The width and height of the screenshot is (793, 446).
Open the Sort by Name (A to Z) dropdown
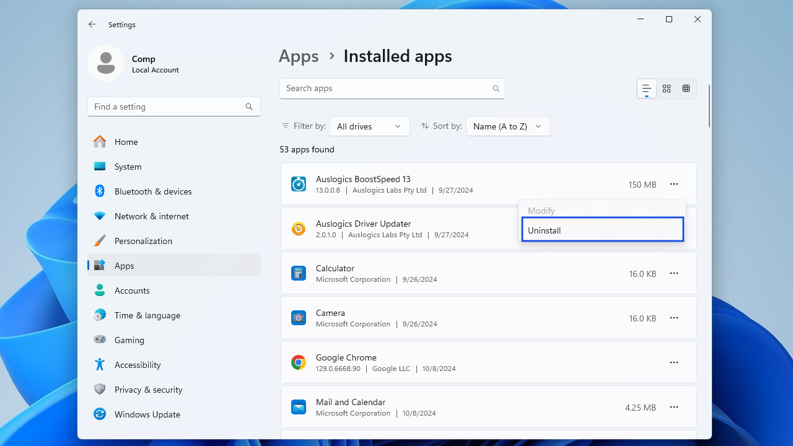[x=508, y=126]
